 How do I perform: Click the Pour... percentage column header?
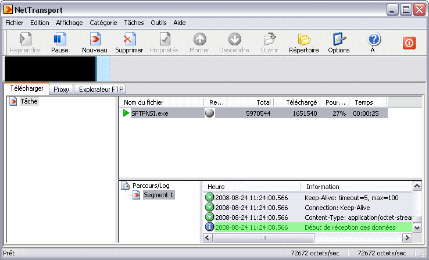coord(335,102)
